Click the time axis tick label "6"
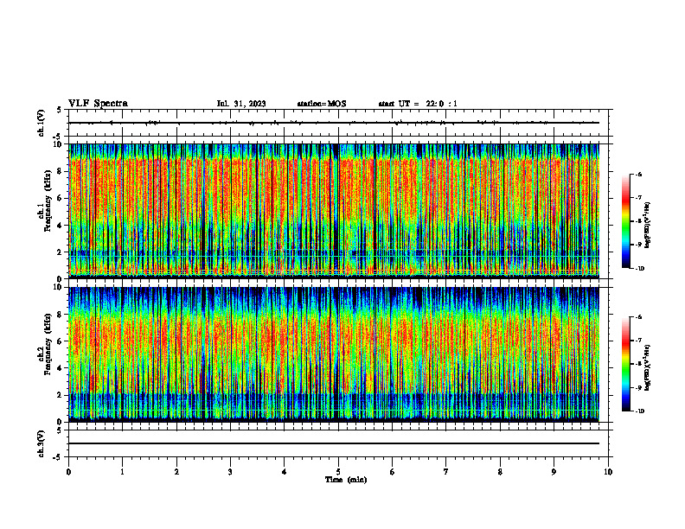 [x=393, y=472]
